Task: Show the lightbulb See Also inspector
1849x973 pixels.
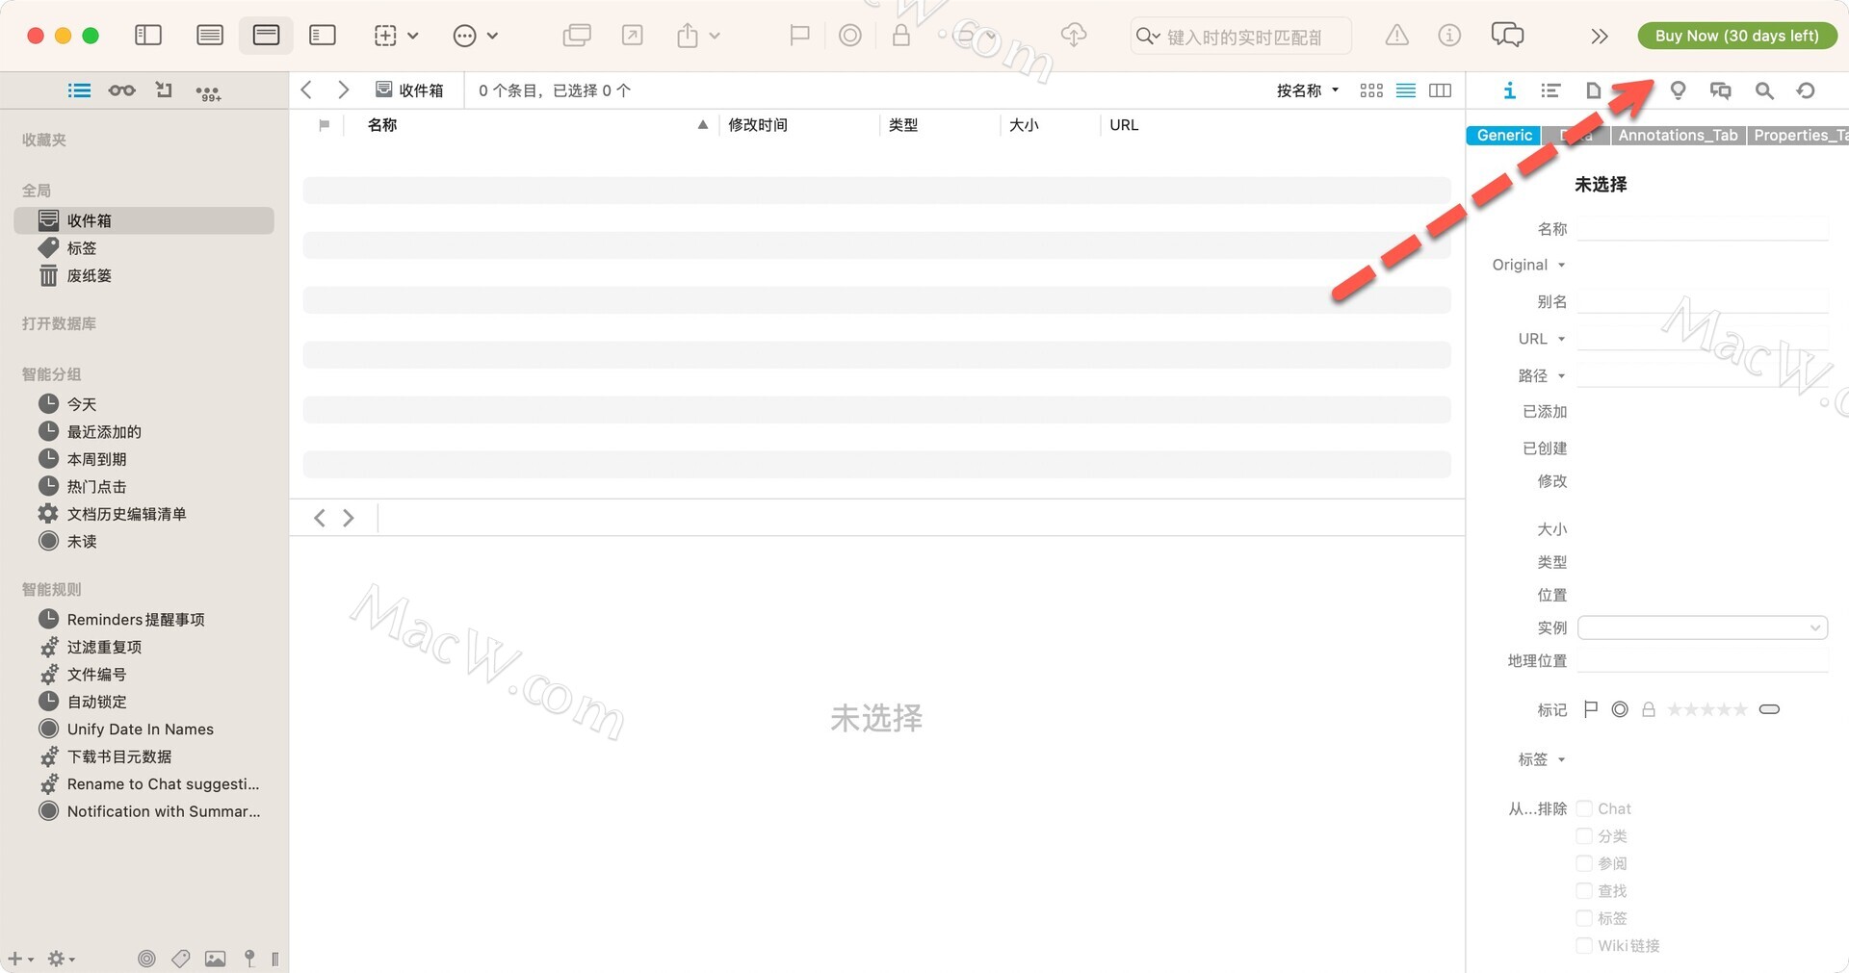Action: pyautogui.click(x=1678, y=90)
